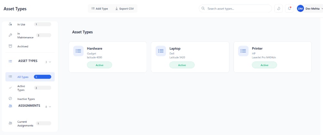Click the Active Types checkmark icon

tap(10, 88)
